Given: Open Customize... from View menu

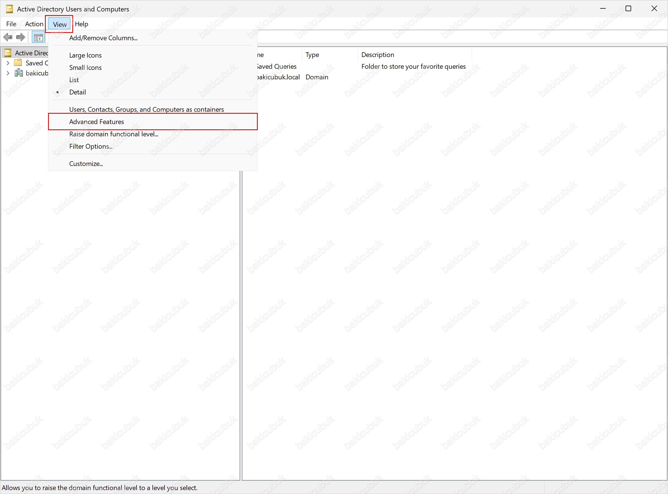Looking at the screenshot, I should 153,163.
